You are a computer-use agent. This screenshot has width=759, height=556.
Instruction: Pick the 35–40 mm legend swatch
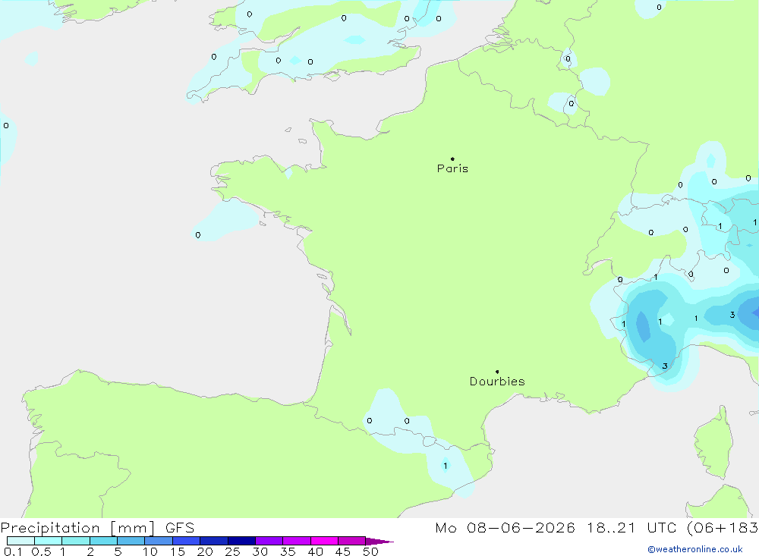tap(297, 541)
